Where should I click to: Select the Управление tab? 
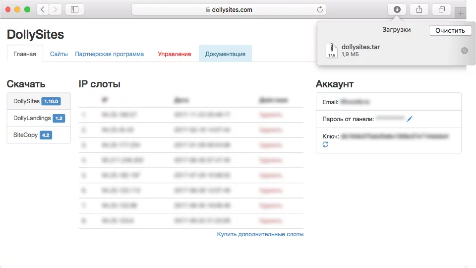click(x=174, y=54)
